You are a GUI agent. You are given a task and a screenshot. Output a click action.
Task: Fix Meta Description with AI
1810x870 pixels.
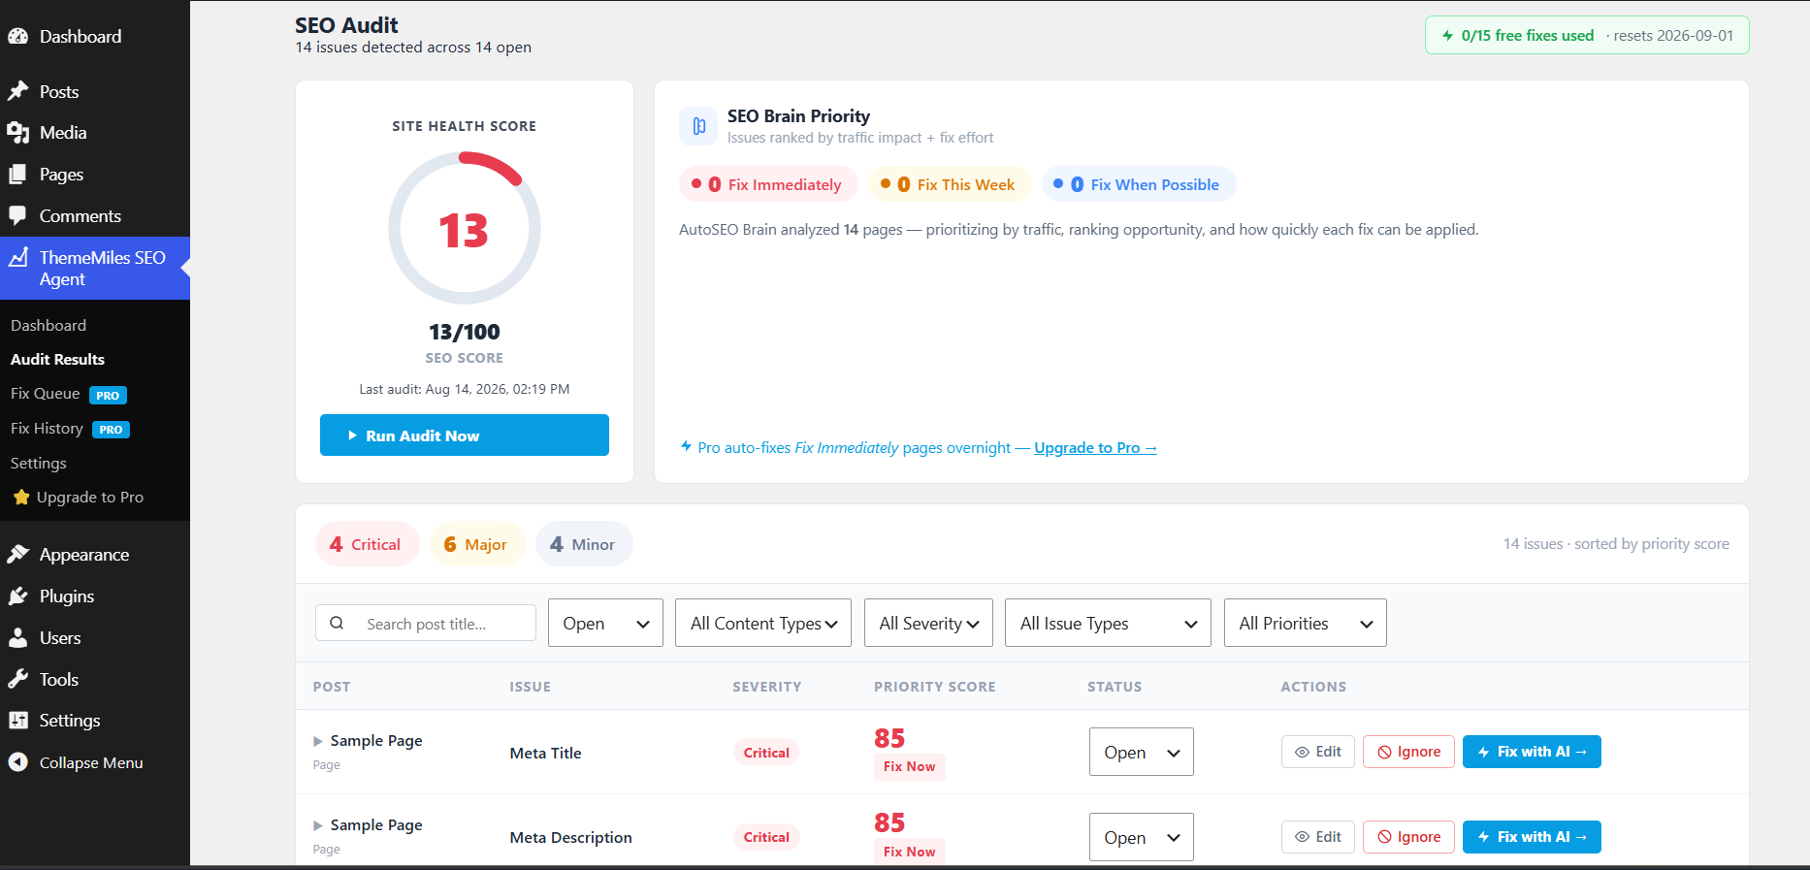point(1532,837)
